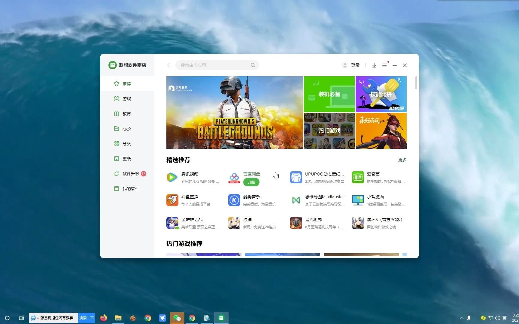
Task: Click the 登录 login link
Action: [355, 65]
